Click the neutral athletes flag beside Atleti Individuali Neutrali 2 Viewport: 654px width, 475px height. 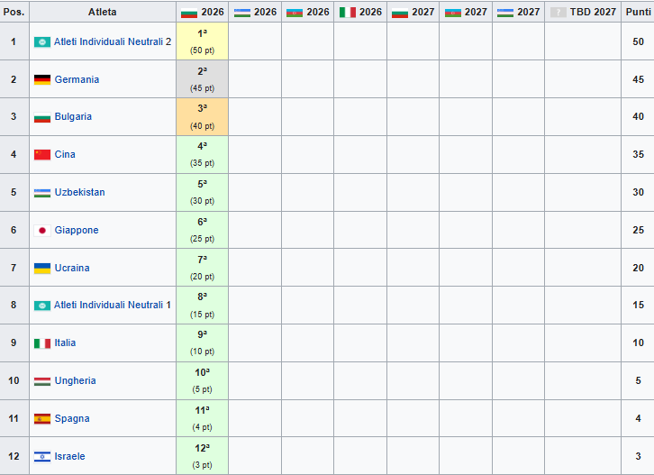coord(42,42)
